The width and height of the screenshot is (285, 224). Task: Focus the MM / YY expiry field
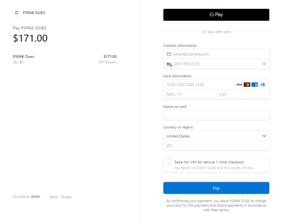[x=190, y=94]
